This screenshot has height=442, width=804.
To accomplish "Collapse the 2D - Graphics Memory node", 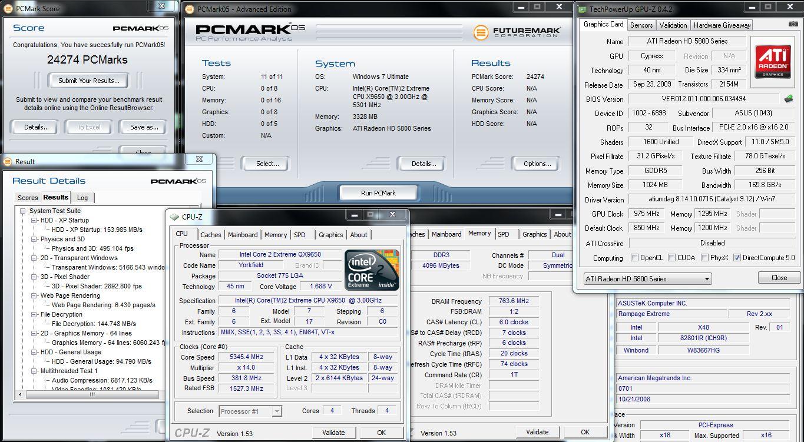I will pyautogui.click(x=34, y=333).
